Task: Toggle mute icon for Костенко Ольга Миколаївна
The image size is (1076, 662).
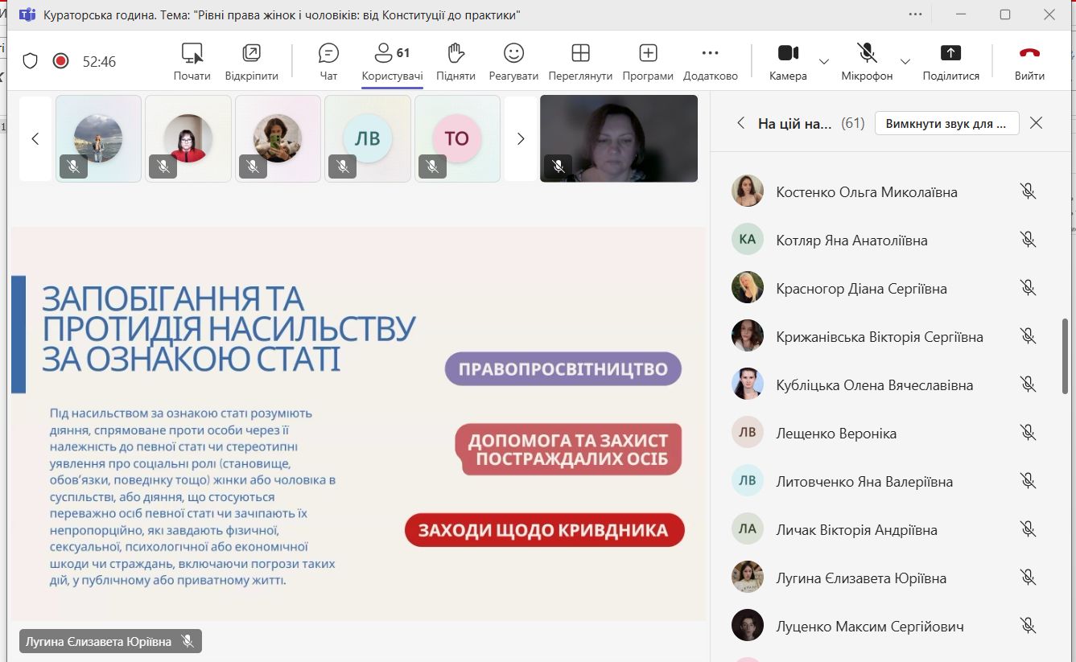Action: [x=1028, y=192]
